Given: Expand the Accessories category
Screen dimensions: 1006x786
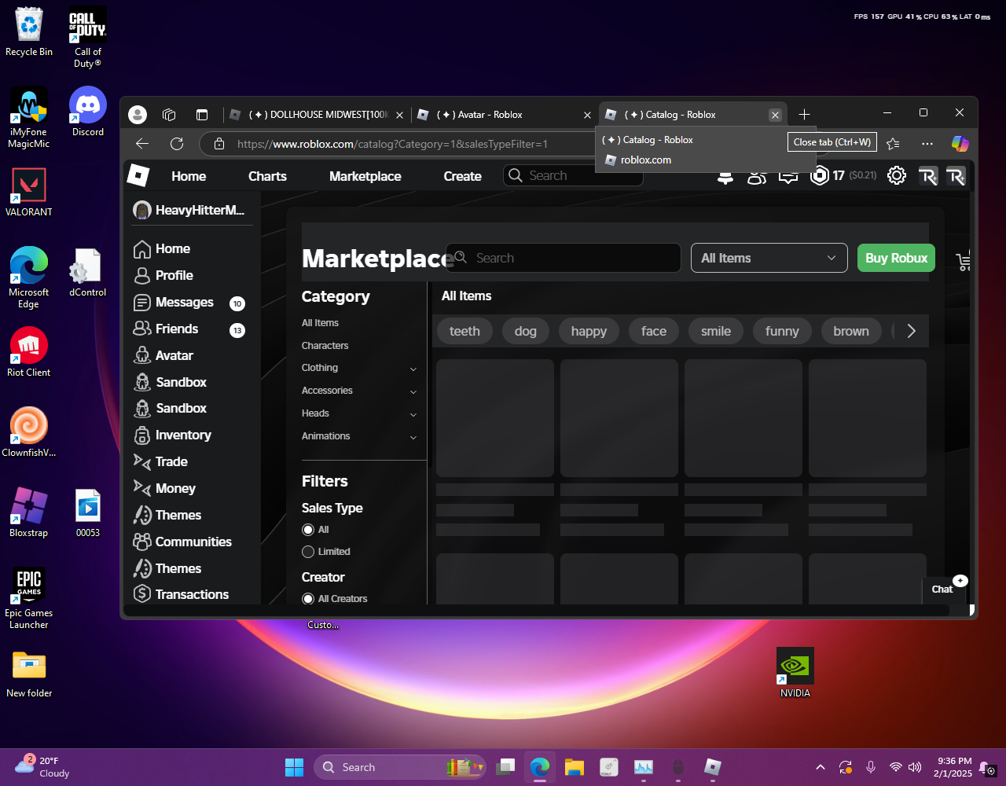Looking at the screenshot, I should point(413,391).
